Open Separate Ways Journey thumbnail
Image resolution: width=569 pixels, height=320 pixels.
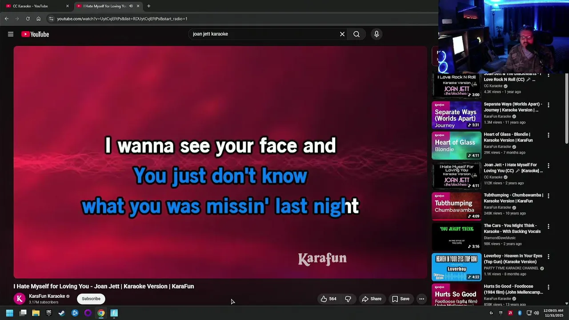pyautogui.click(x=457, y=115)
